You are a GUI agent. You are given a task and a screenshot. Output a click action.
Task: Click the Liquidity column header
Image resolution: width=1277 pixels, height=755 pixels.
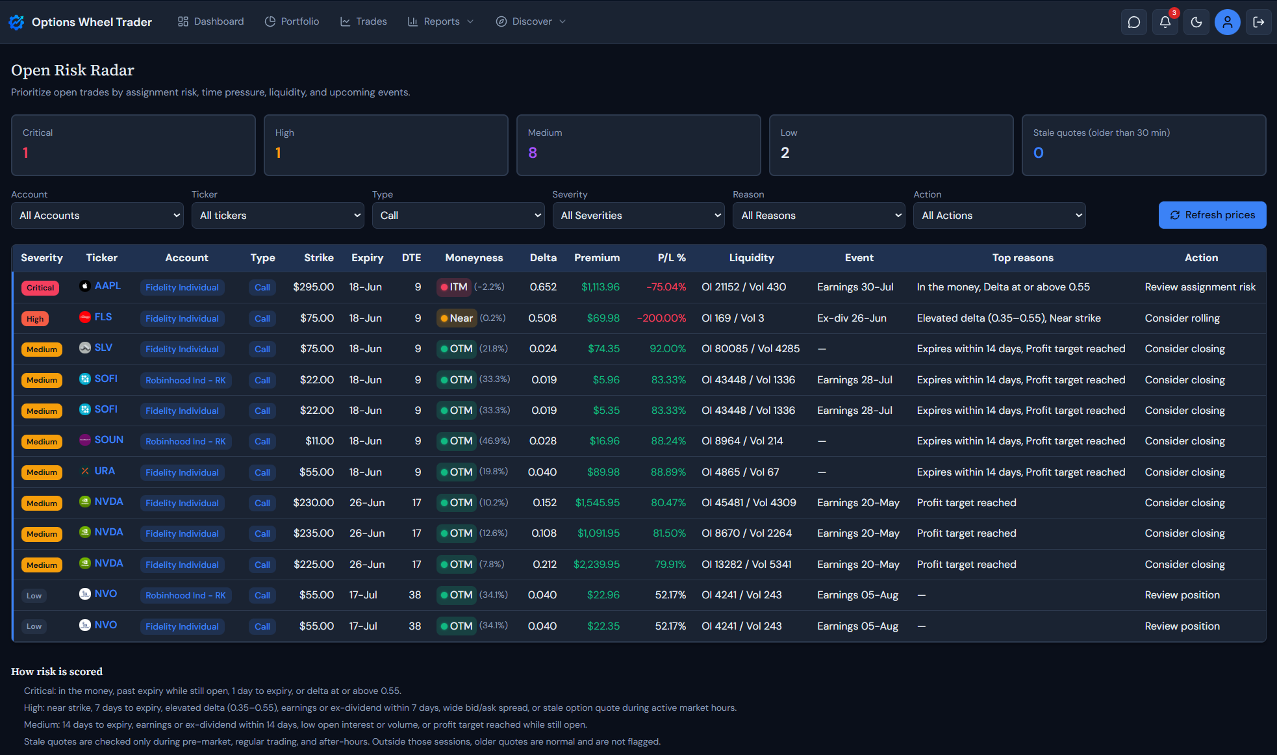coord(752,258)
